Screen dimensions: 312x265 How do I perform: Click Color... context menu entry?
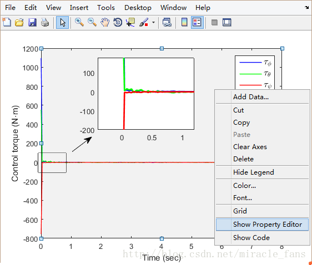[262, 186]
